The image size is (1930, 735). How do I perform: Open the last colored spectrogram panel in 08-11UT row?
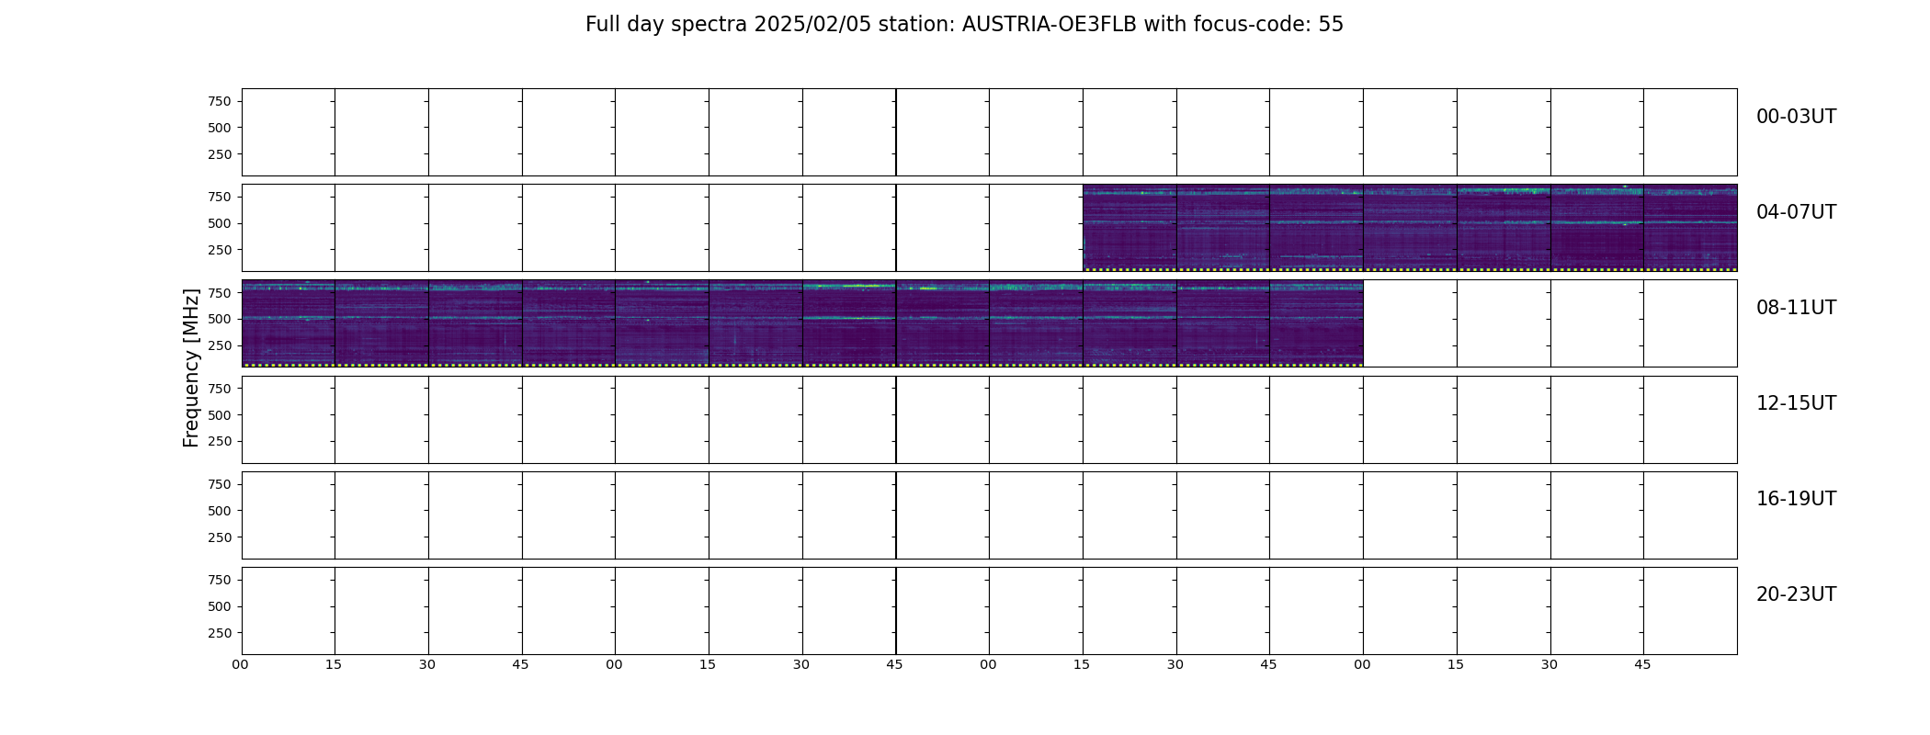pyautogui.click(x=1316, y=322)
